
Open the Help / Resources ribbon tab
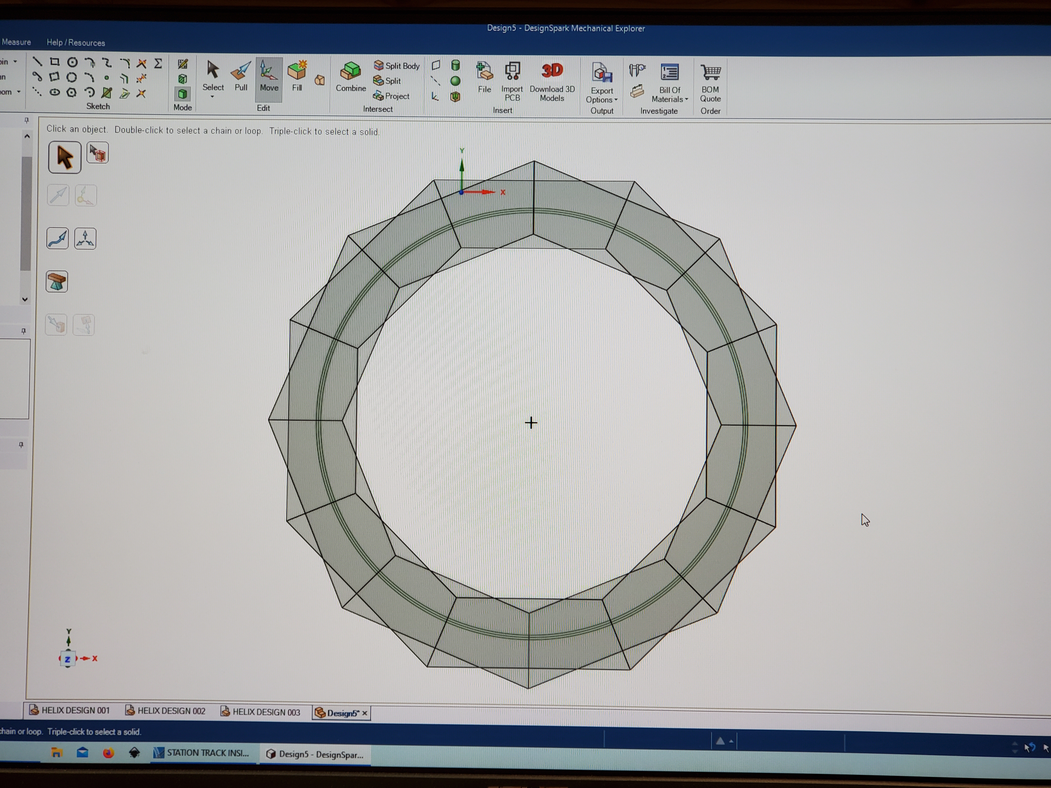click(76, 42)
